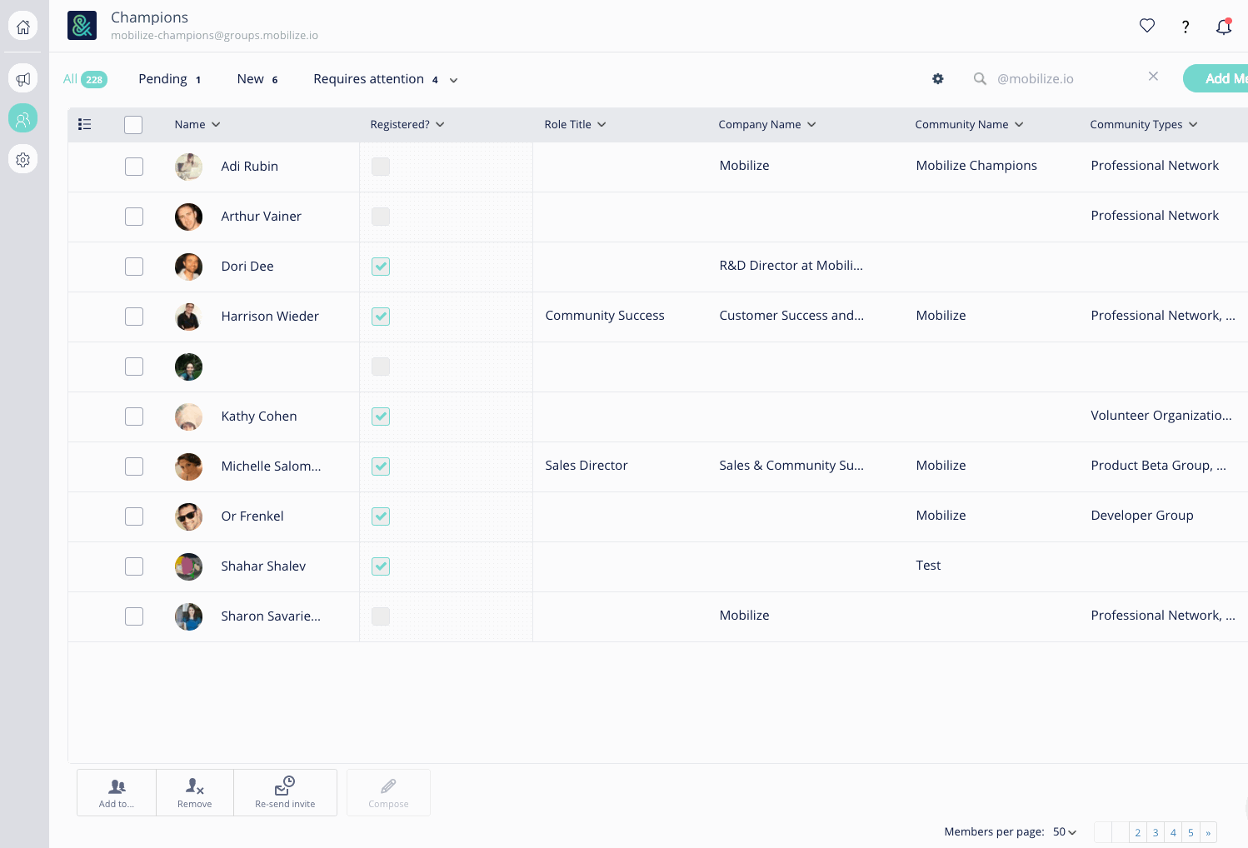Open the Company Name column dropdown
This screenshot has width=1248, height=848.
tap(811, 124)
